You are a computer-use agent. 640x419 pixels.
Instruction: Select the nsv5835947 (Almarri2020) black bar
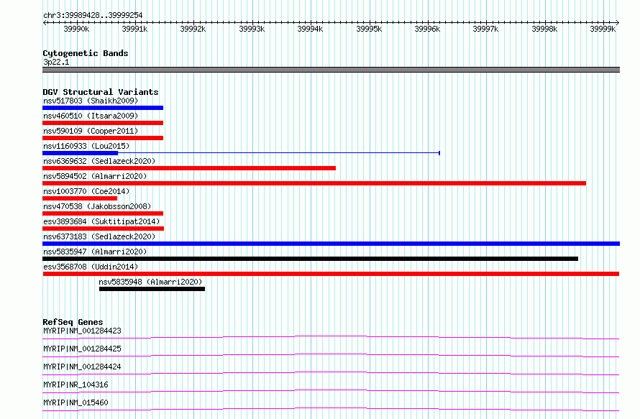pyautogui.click(x=310, y=259)
